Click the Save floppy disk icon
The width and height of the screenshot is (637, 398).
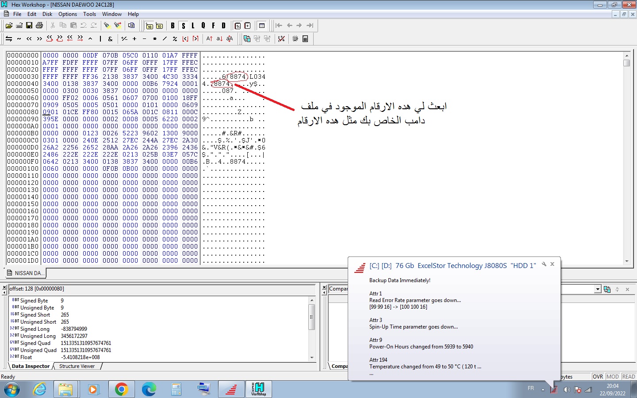pos(29,26)
